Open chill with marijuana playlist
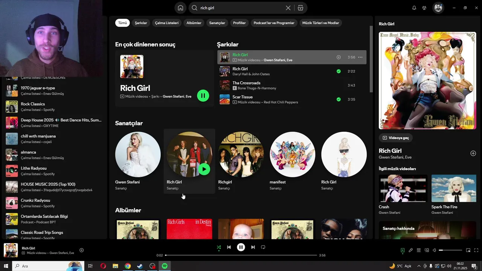The image size is (482, 271). pyautogui.click(x=54, y=139)
